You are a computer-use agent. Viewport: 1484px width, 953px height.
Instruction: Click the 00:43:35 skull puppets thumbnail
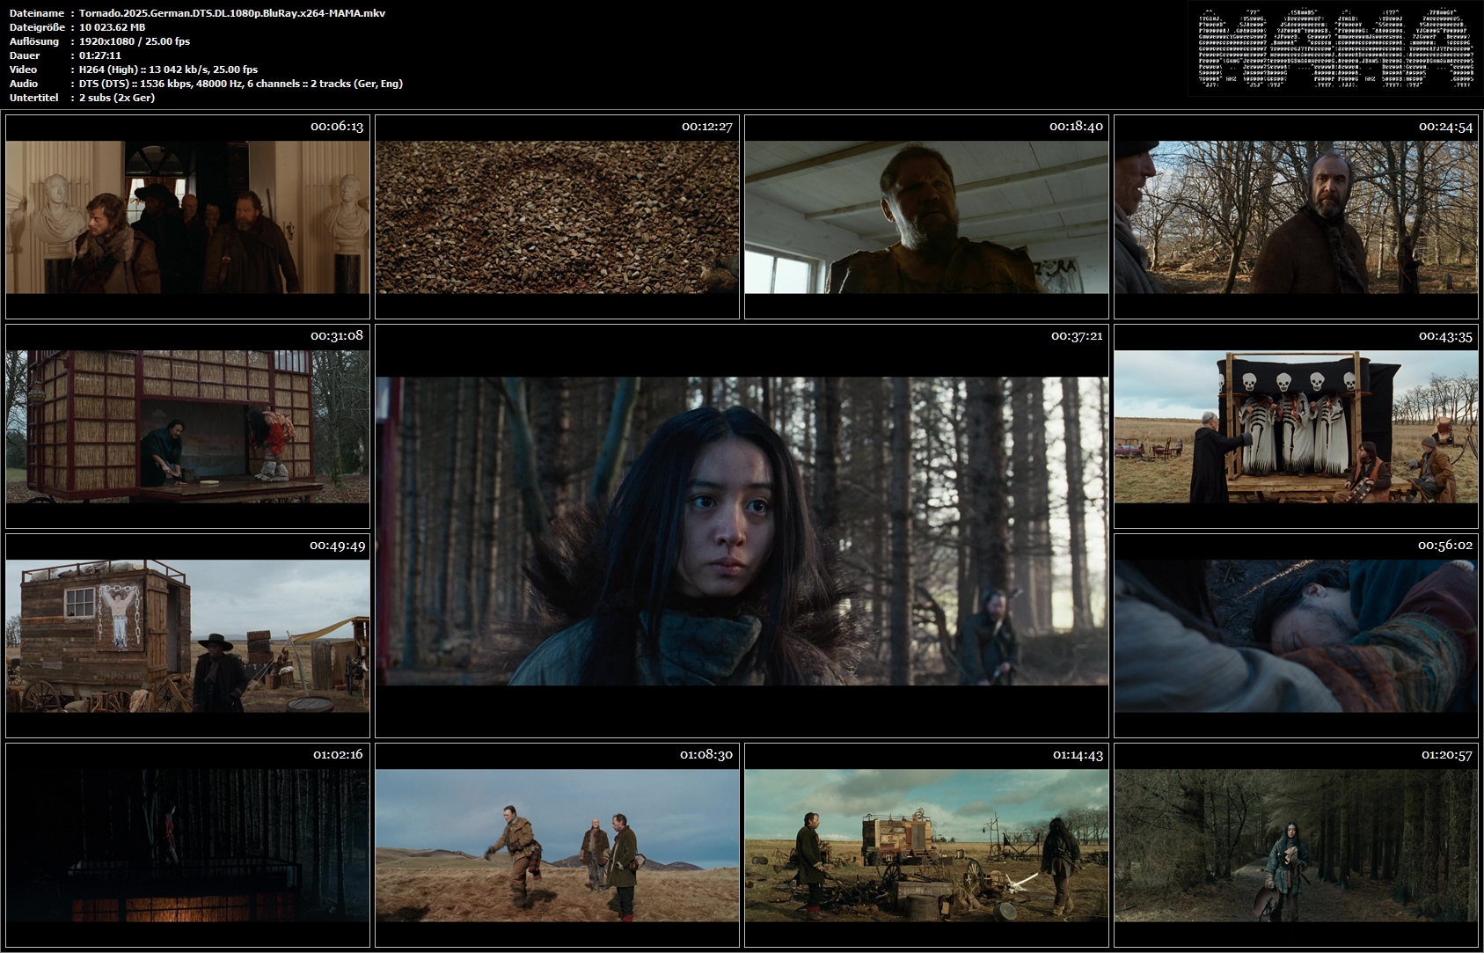coord(1296,426)
